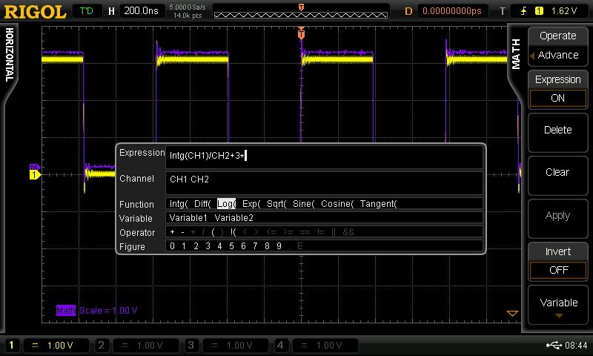This screenshot has height=356, width=593.
Task: Select channel 4 indicator in bottom bar
Action: click(x=281, y=346)
